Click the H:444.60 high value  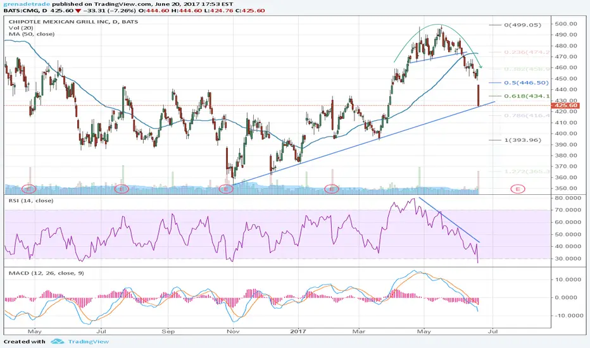point(187,11)
